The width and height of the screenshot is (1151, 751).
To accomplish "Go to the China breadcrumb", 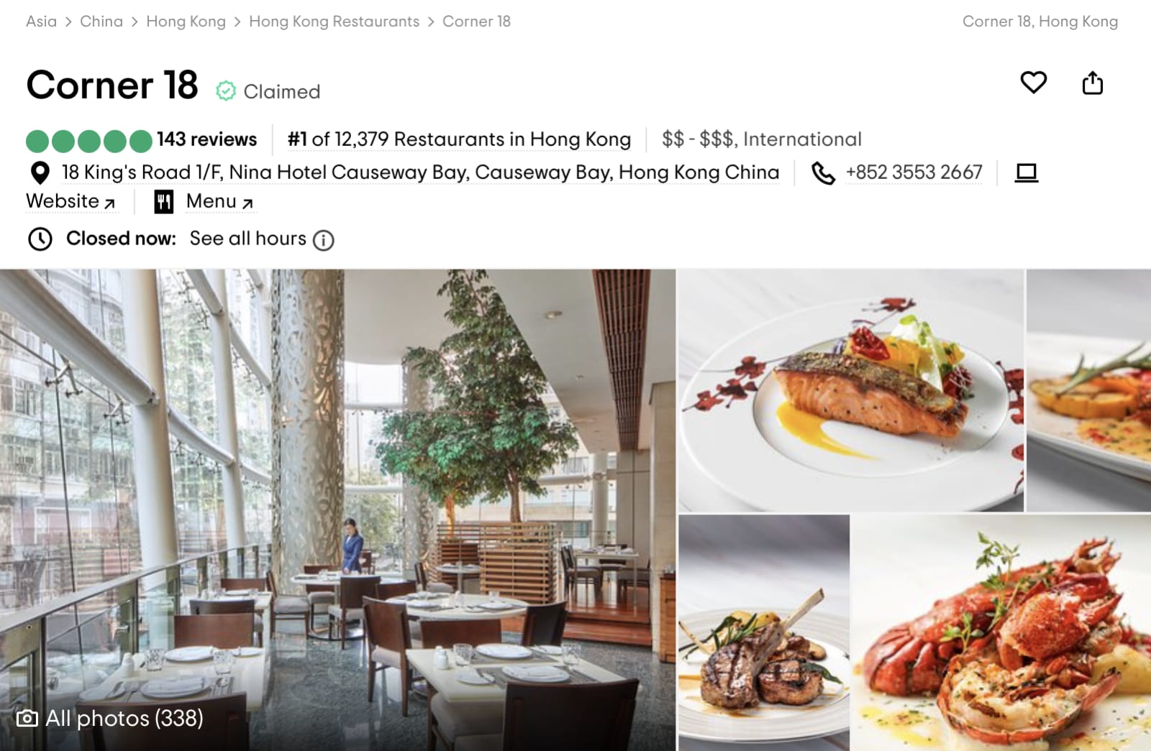I will click(101, 22).
